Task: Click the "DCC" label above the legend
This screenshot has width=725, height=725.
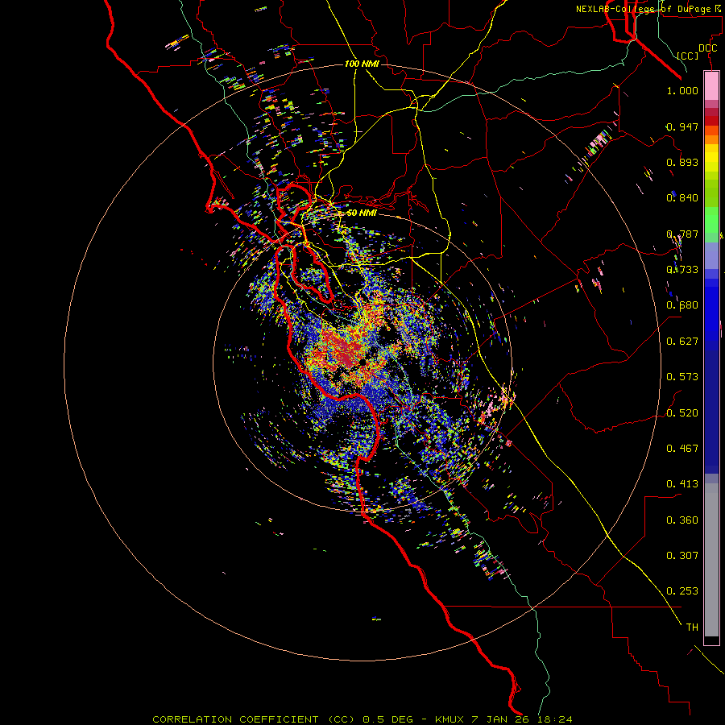Action: (x=707, y=48)
